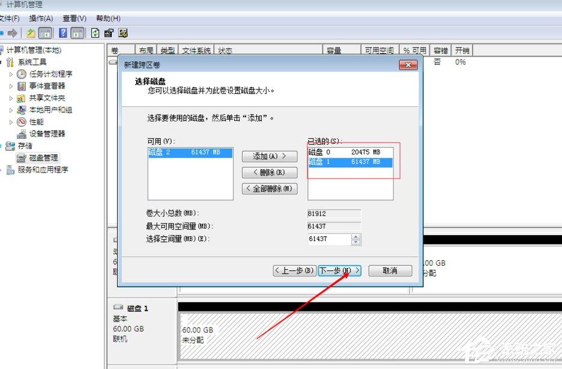
Task: Expand the 性能 node in the tree
Action: [10, 122]
